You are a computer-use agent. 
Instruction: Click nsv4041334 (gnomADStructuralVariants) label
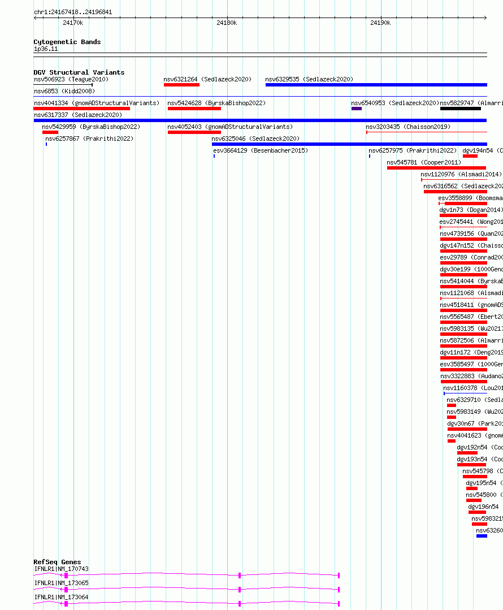[97, 103]
